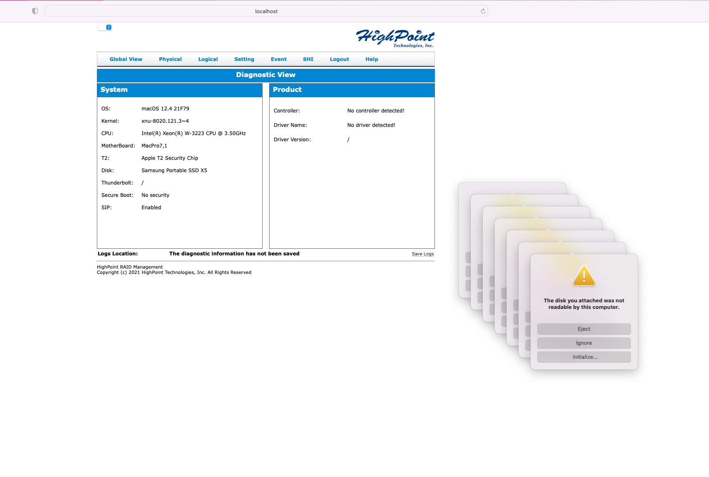Open the Setting menu

coord(244,59)
